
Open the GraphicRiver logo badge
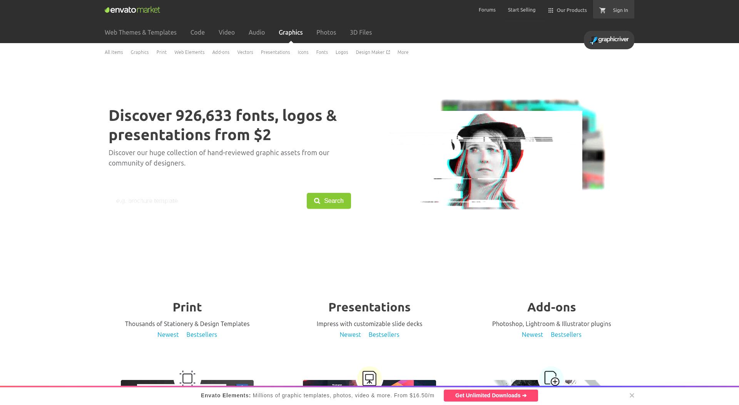pos(609,40)
